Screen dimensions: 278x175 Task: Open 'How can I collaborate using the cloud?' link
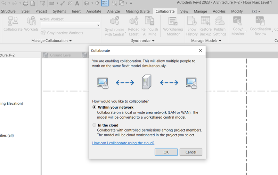(x=123, y=143)
